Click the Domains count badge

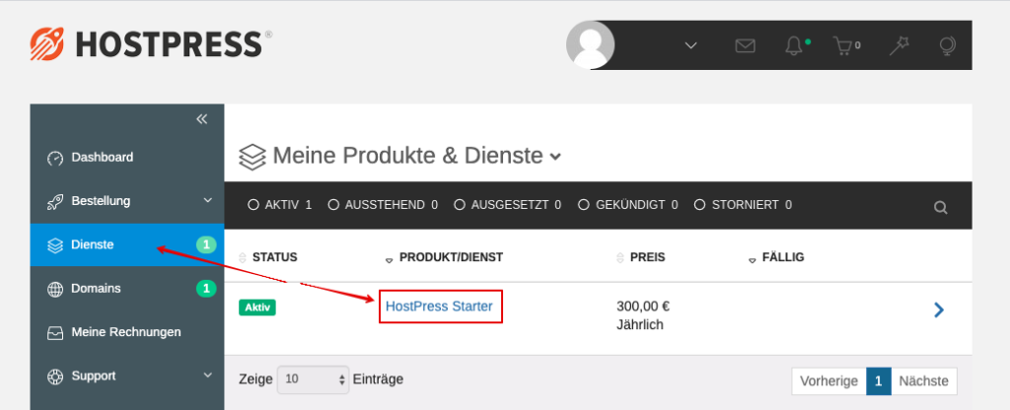pyautogui.click(x=205, y=289)
